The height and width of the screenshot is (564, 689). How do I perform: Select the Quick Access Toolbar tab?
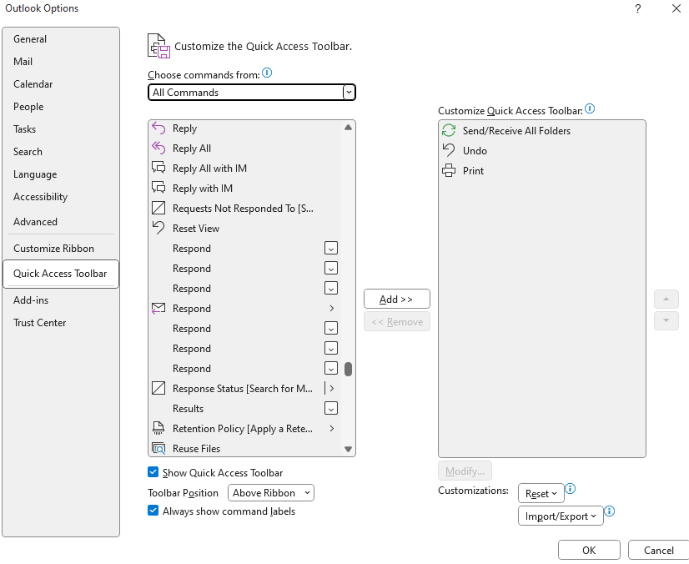(x=61, y=274)
